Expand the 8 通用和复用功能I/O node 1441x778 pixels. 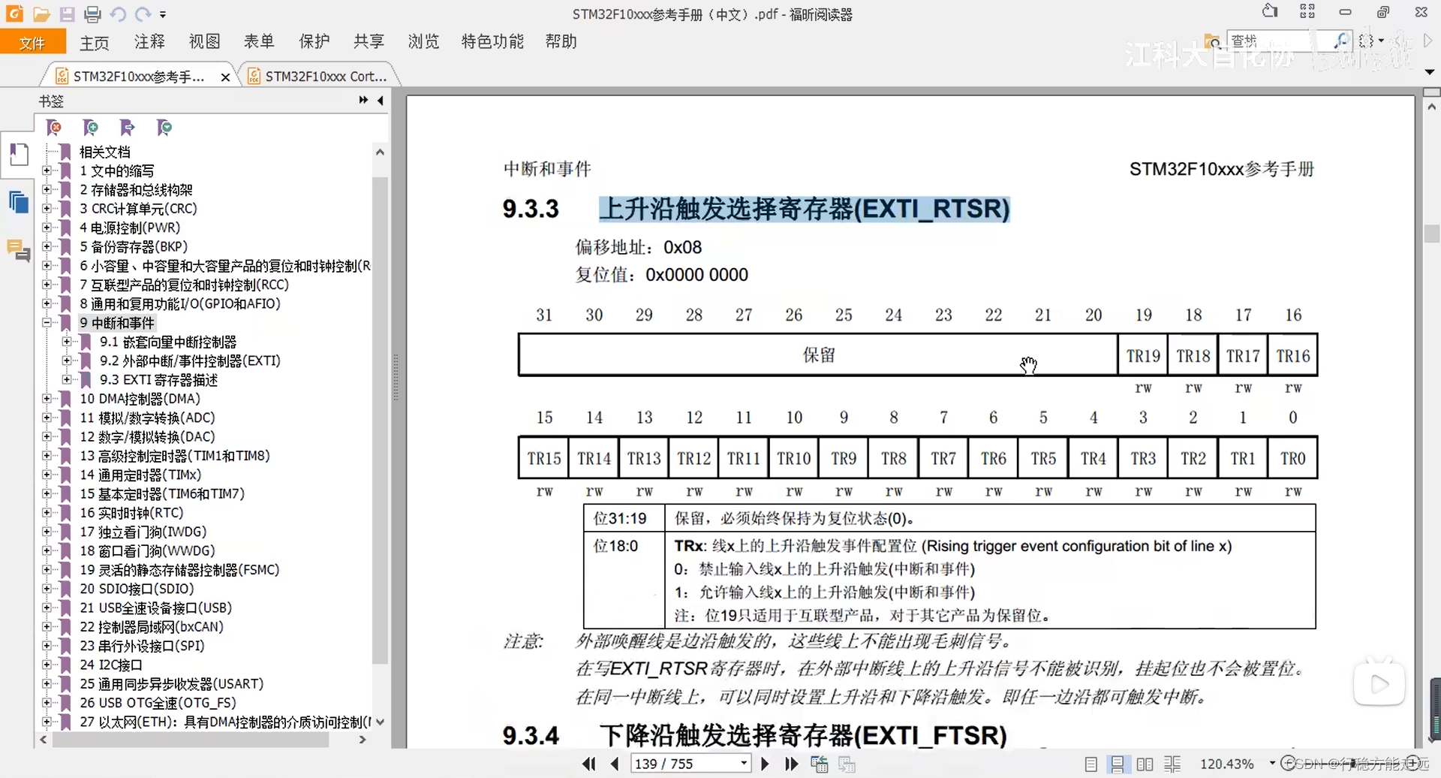click(x=47, y=304)
